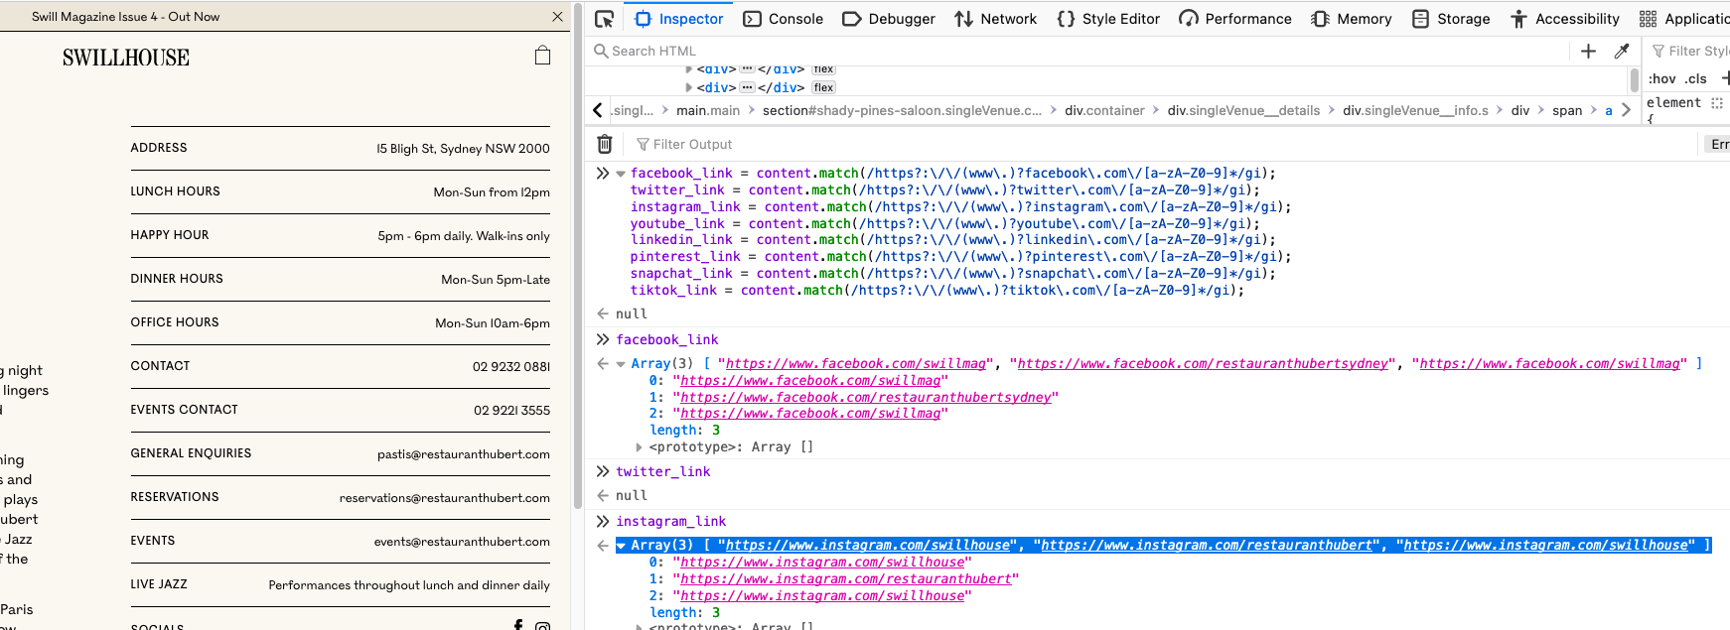Close the Swill Magazine Issue 4 banner
Screen dimensions: 1730x630
click(x=557, y=17)
